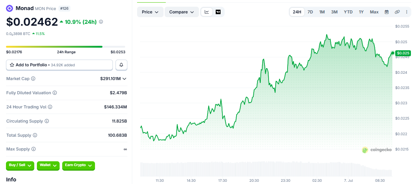Click the $0.02176 range low value
Screen dimensions: 415x184
pyautogui.click(x=14, y=52)
